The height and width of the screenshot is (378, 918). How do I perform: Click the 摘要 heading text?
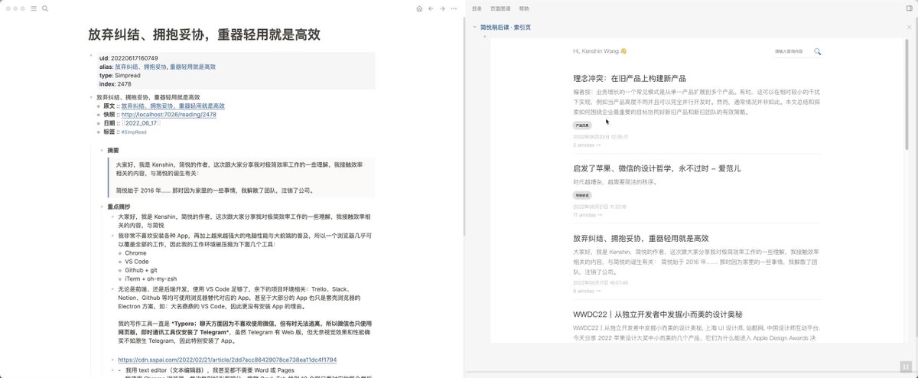point(112,150)
